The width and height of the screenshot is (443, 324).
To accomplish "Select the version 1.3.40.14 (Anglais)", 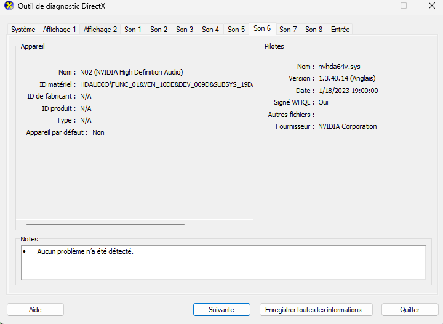I will [347, 79].
